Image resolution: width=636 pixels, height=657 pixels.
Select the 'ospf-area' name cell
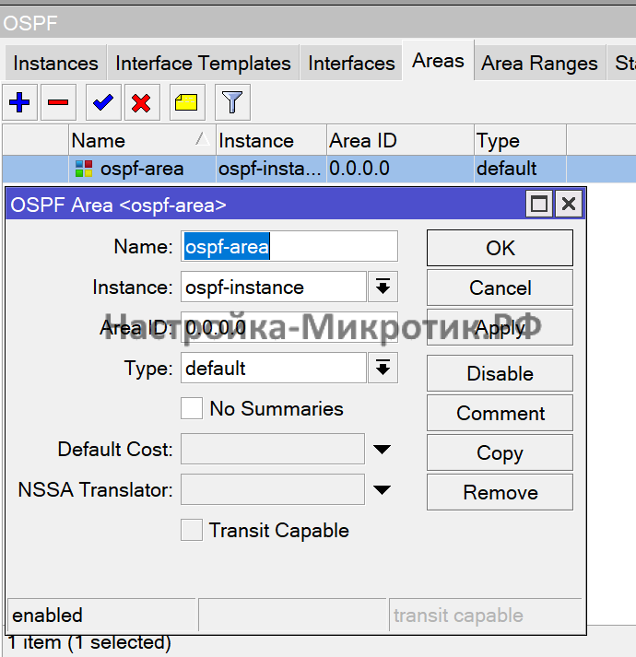pyautogui.click(x=142, y=169)
